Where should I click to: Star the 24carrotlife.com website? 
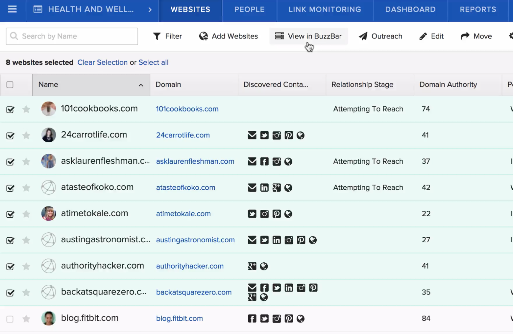coord(26,135)
